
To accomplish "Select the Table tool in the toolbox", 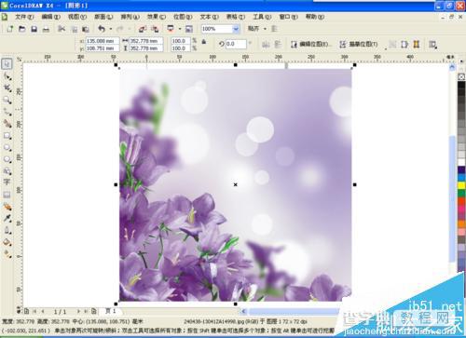I will [x=7, y=195].
